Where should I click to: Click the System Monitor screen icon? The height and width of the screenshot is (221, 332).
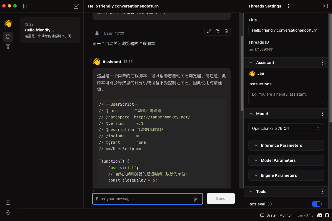[x=262, y=215]
